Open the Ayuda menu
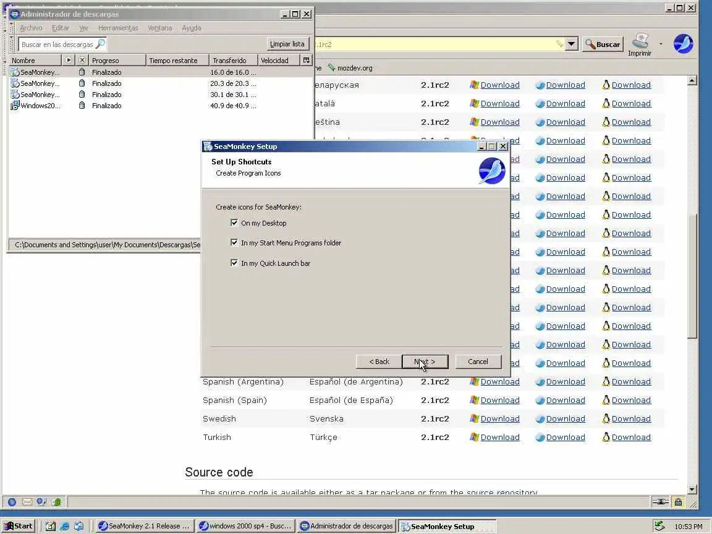This screenshot has width=712, height=534. [191, 28]
